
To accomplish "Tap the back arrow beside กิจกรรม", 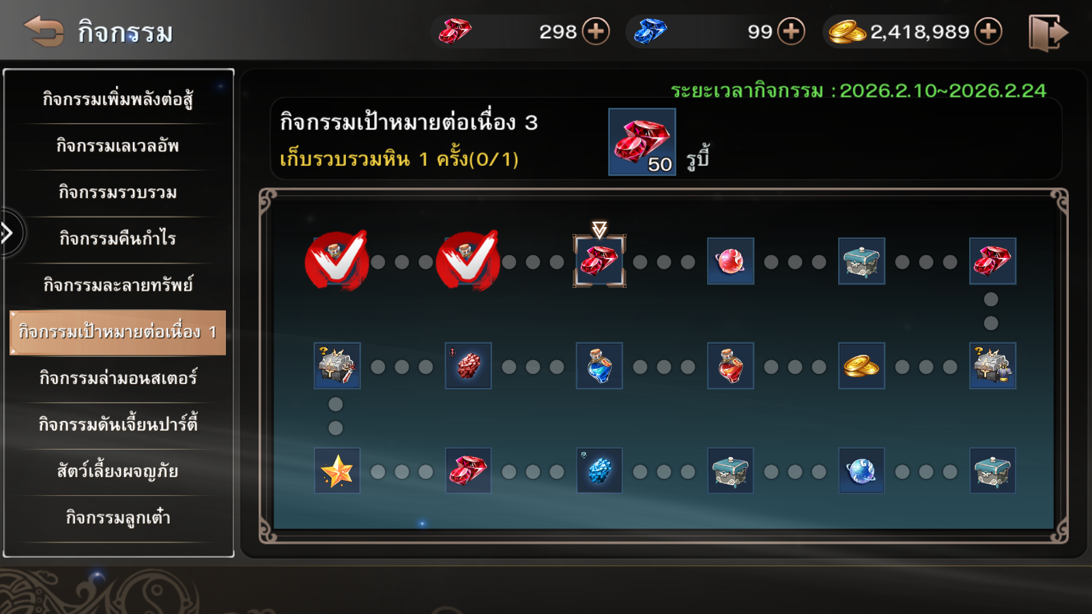I will coord(44,31).
